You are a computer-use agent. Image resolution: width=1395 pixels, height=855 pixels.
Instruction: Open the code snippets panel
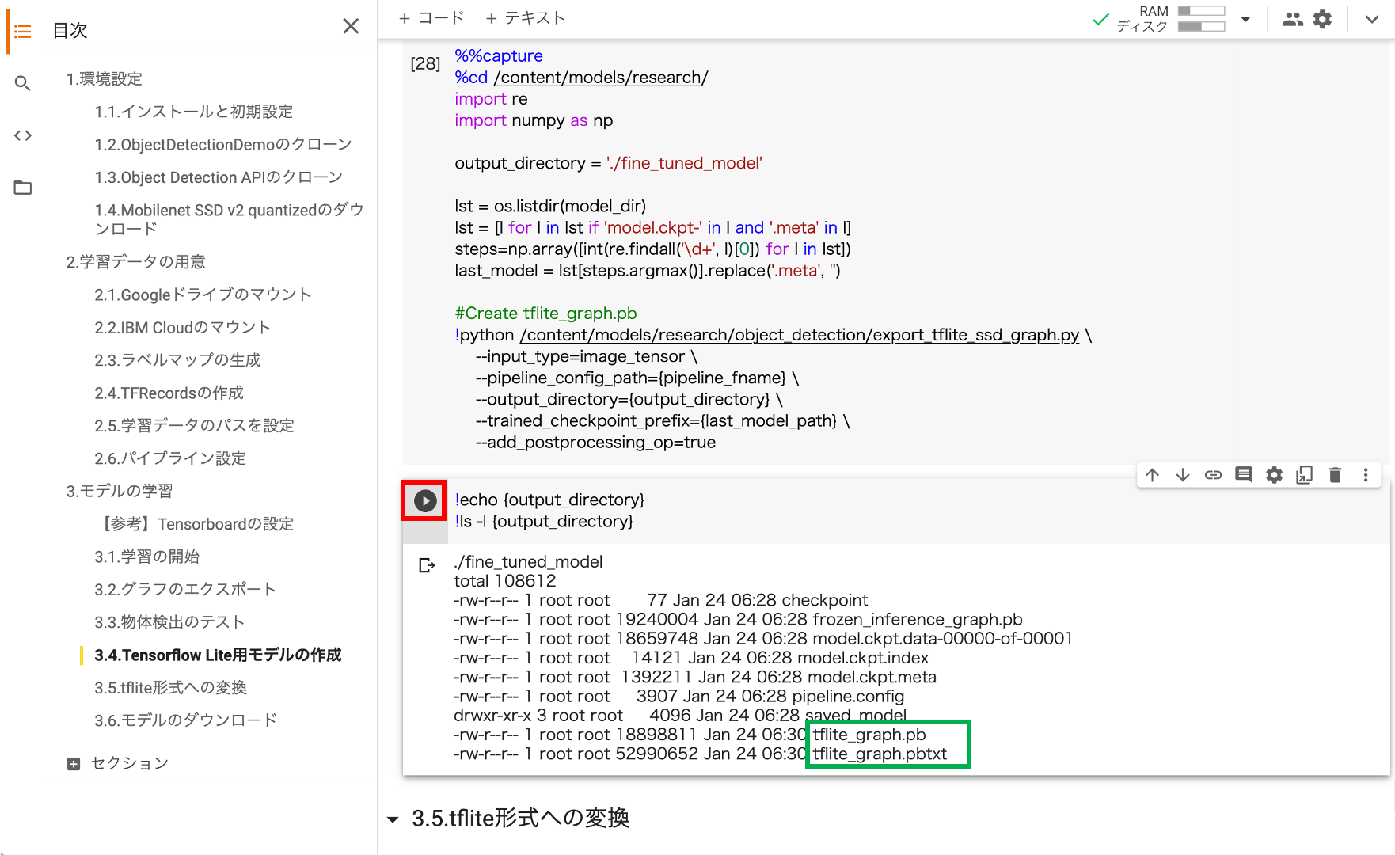point(23,135)
